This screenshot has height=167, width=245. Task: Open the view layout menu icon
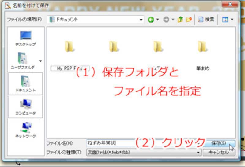[x=225, y=20]
